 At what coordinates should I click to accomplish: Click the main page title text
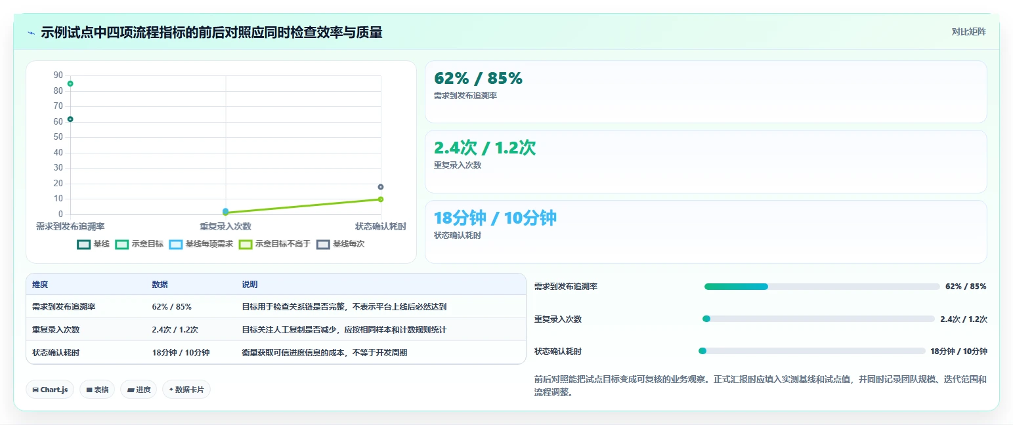click(x=211, y=32)
